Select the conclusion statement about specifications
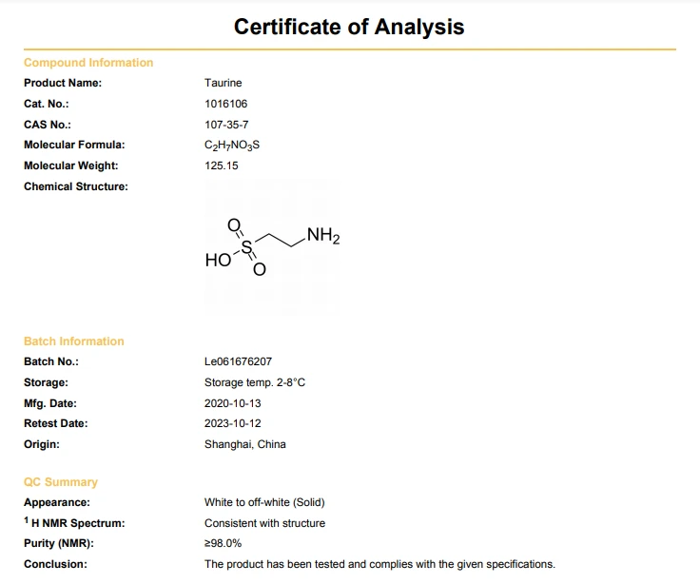Screen dimensions: 700x584 tap(379, 564)
